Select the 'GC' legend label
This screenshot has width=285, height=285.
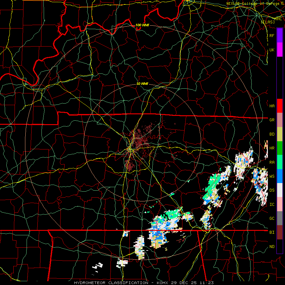coord(272,218)
